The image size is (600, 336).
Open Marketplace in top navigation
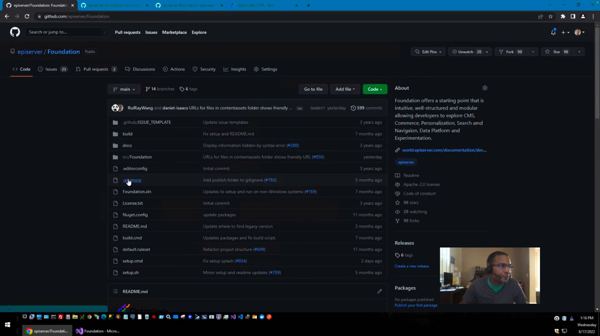[174, 32]
